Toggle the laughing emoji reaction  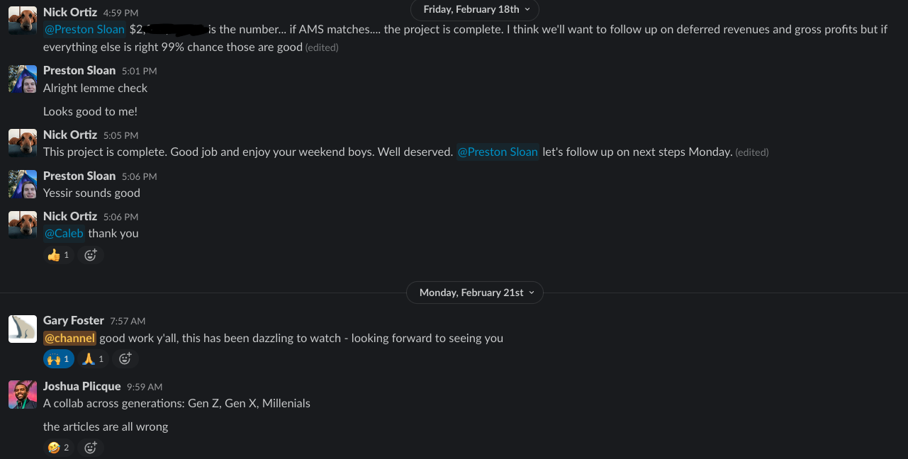59,448
